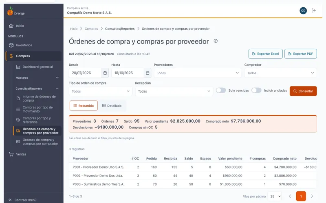Click the $2.886.000,00 comprado neto cell

[285, 176]
